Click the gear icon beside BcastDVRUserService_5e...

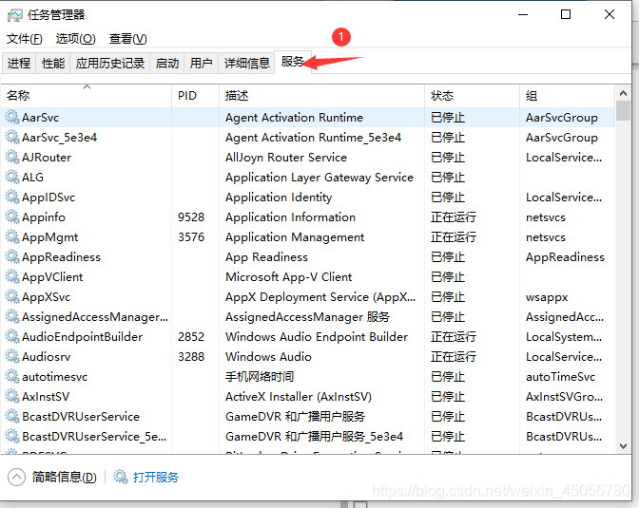(12, 437)
